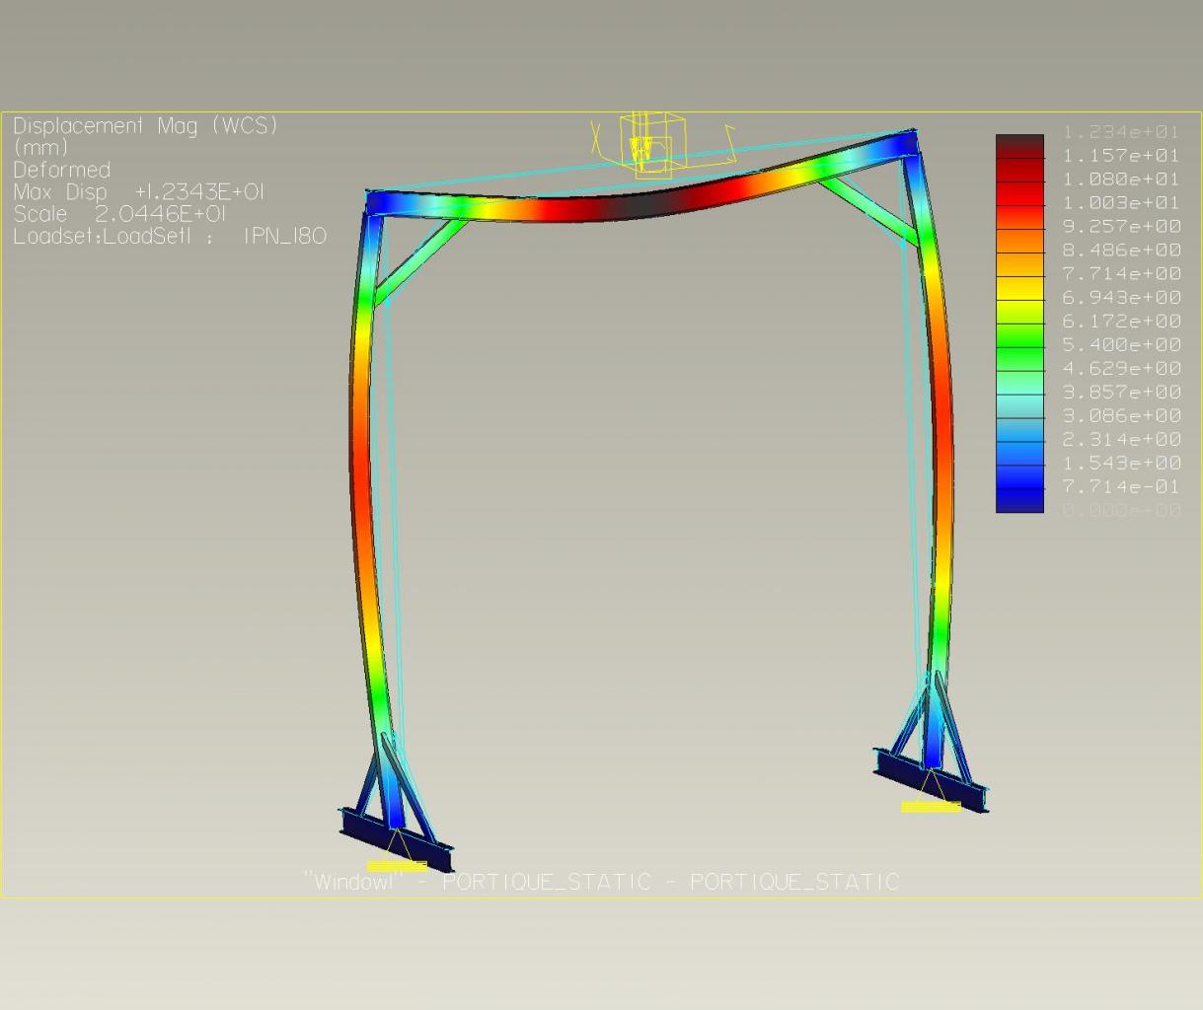Click the legend value 8.486e+00

coord(1122,251)
